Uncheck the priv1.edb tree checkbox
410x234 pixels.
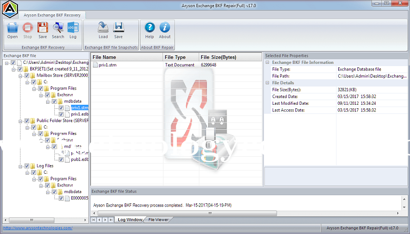coord(61,114)
